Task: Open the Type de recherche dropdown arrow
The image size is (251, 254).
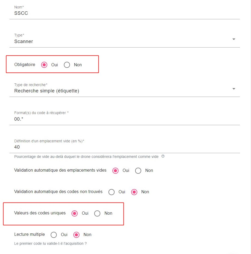Action: [234, 89]
